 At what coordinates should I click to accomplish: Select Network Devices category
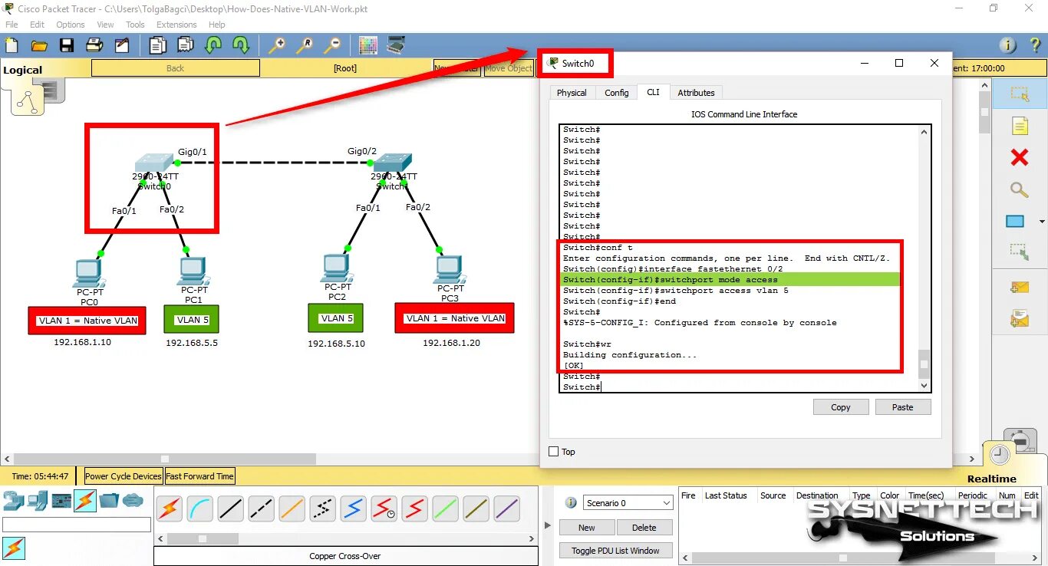click(14, 501)
